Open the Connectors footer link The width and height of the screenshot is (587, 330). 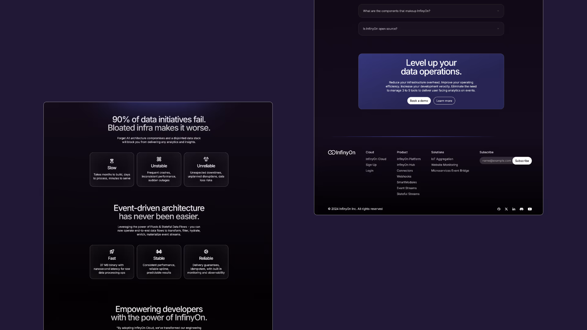(x=405, y=171)
